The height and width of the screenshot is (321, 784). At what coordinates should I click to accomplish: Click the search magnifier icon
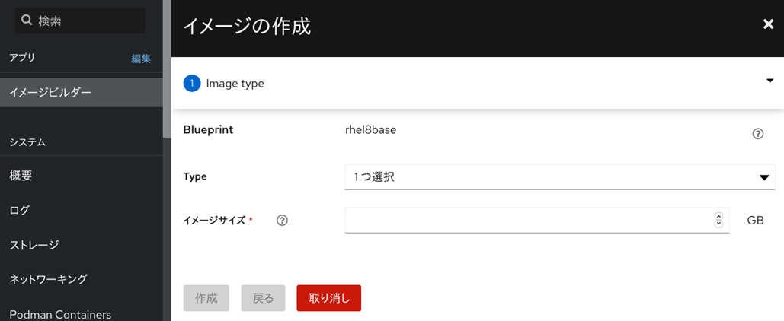pos(27,21)
